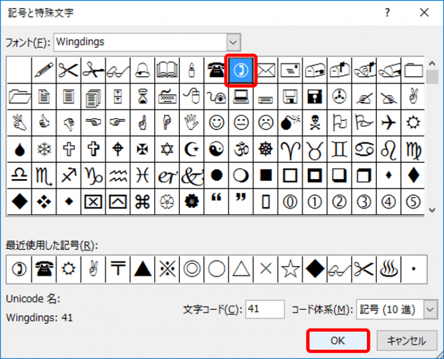Screen dimensions: 444x359
Task: Click the symbol grid scrollbar thumb
Action: click(x=432, y=77)
